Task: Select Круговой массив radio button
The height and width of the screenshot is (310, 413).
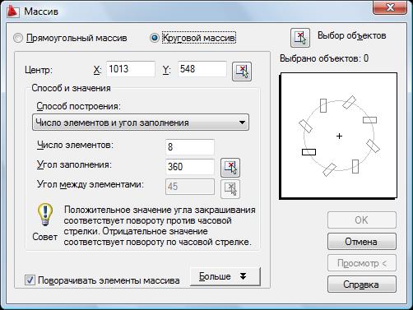Action: coord(155,38)
